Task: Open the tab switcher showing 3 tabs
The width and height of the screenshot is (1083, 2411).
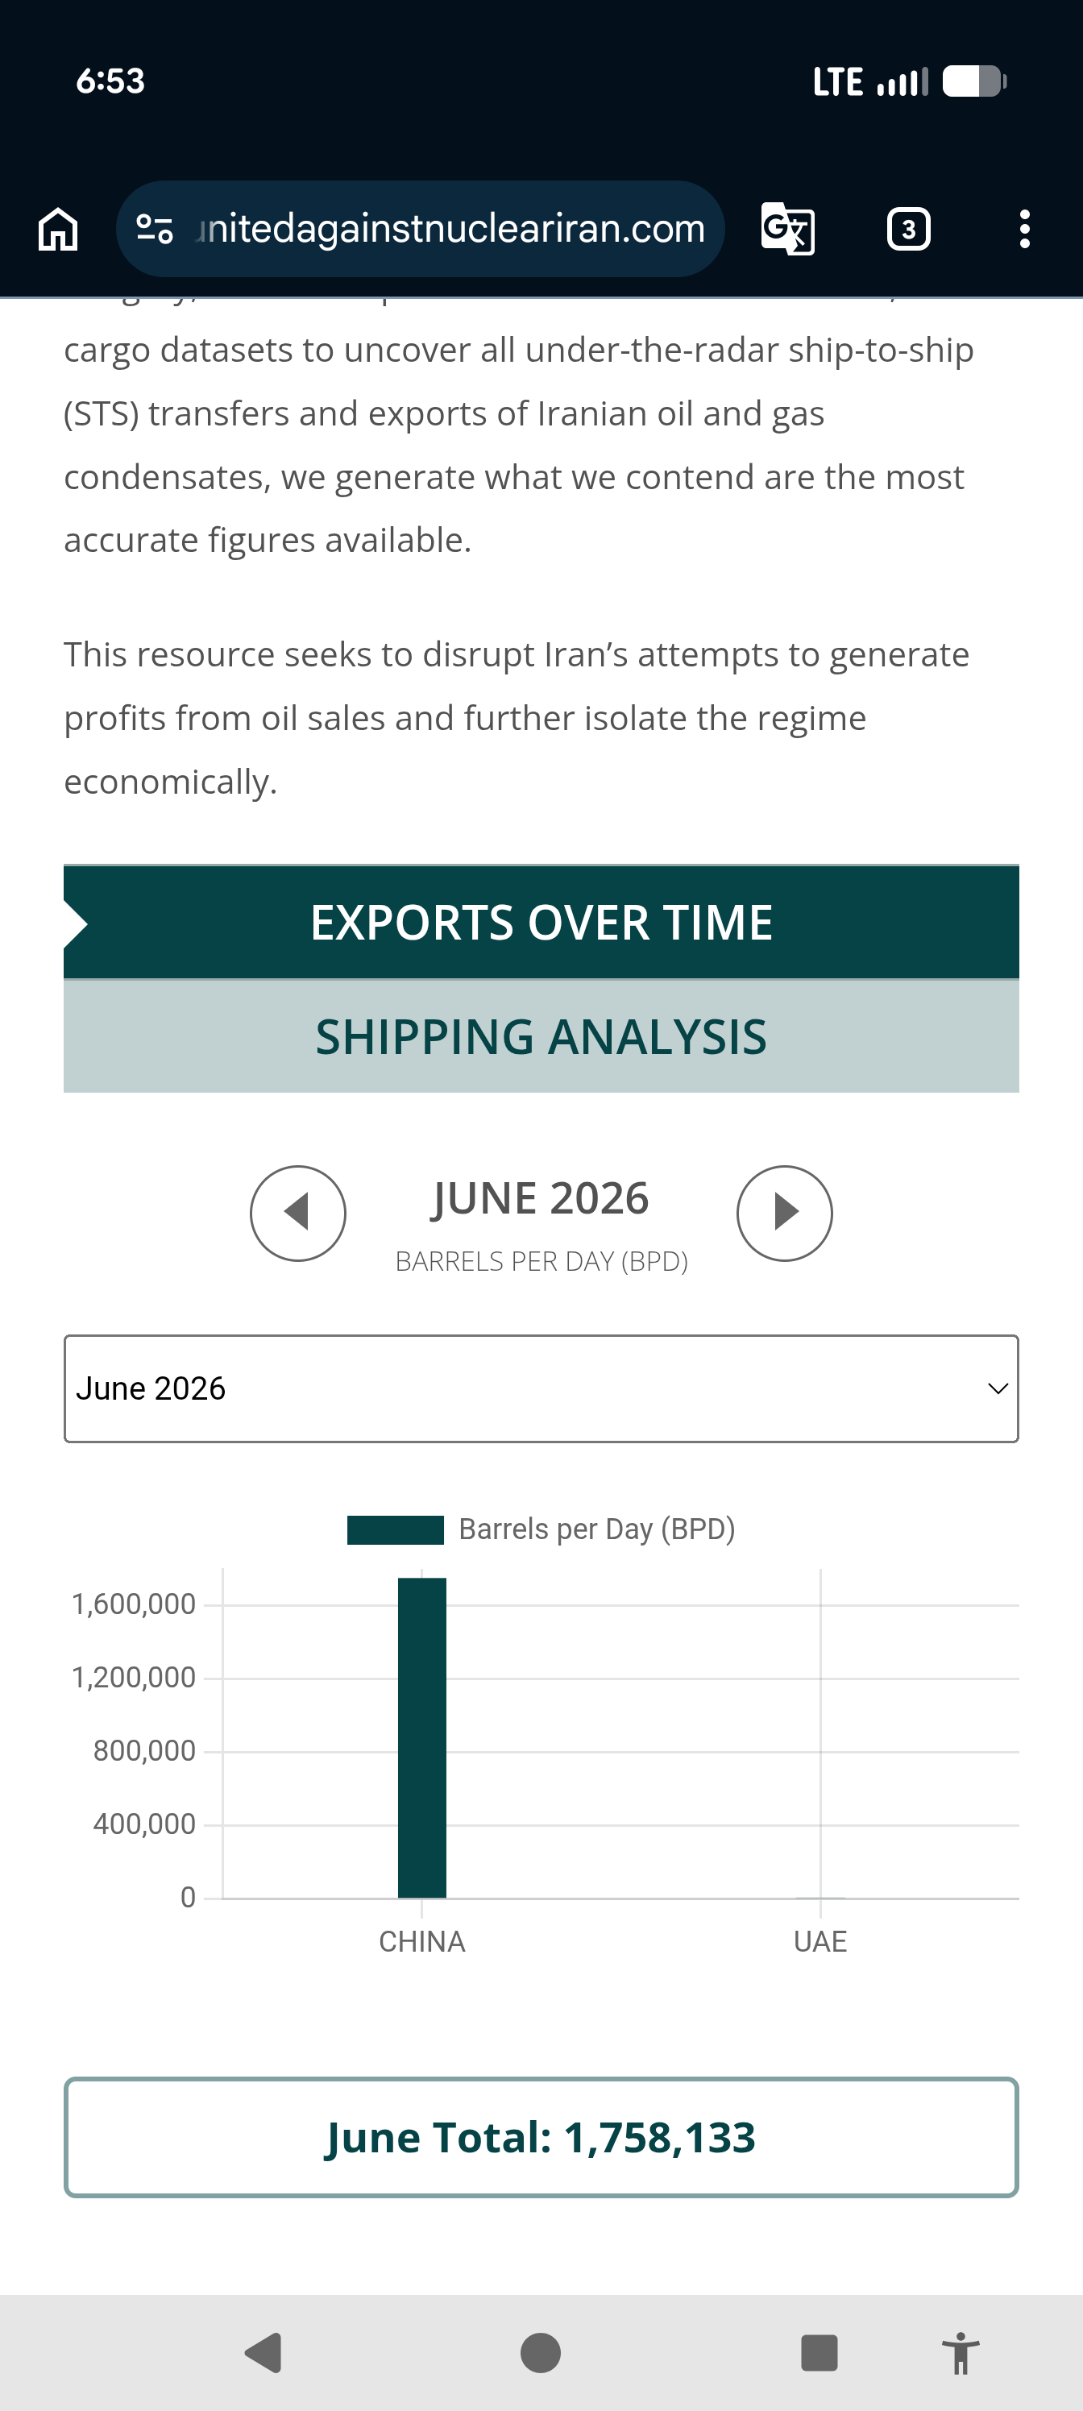Action: [908, 228]
